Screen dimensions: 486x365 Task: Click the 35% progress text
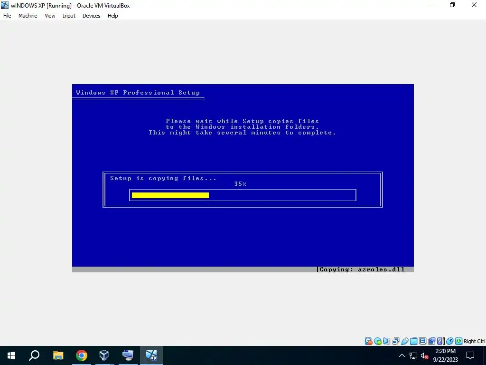click(x=240, y=184)
